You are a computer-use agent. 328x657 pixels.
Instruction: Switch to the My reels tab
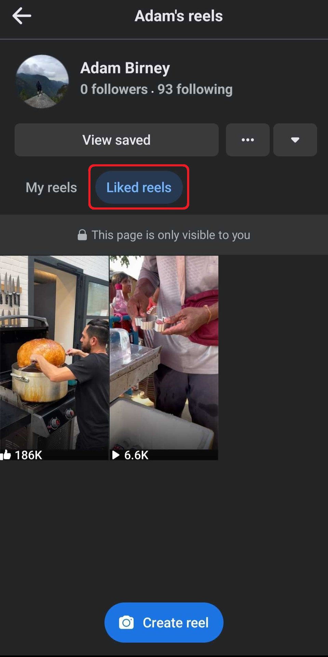point(51,188)
